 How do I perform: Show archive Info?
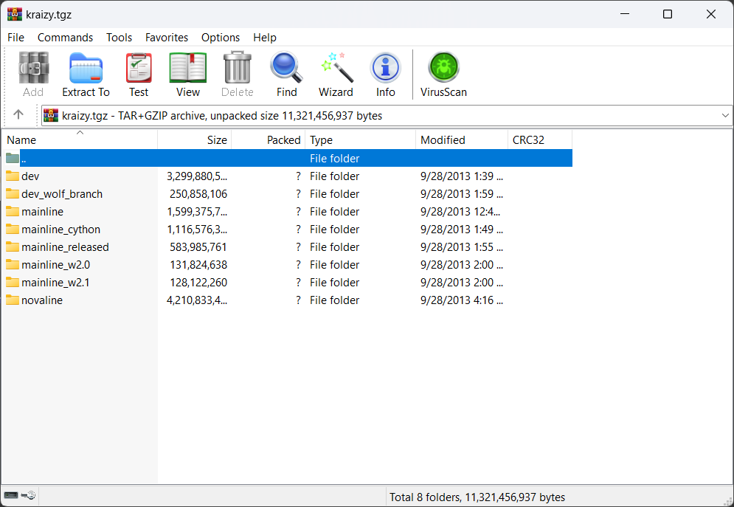point(385,75)
